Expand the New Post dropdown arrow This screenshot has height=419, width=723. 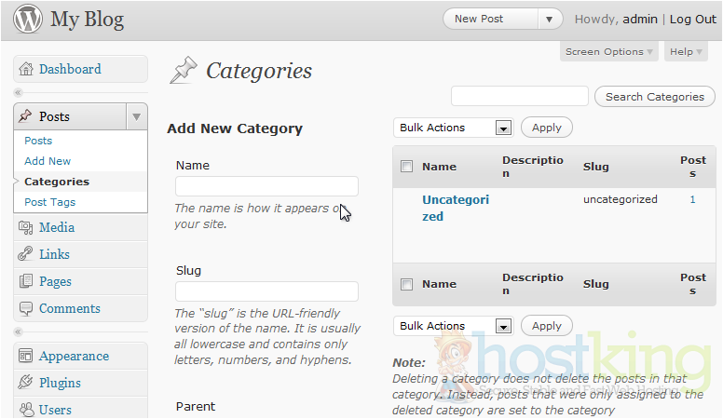[550, 19]
